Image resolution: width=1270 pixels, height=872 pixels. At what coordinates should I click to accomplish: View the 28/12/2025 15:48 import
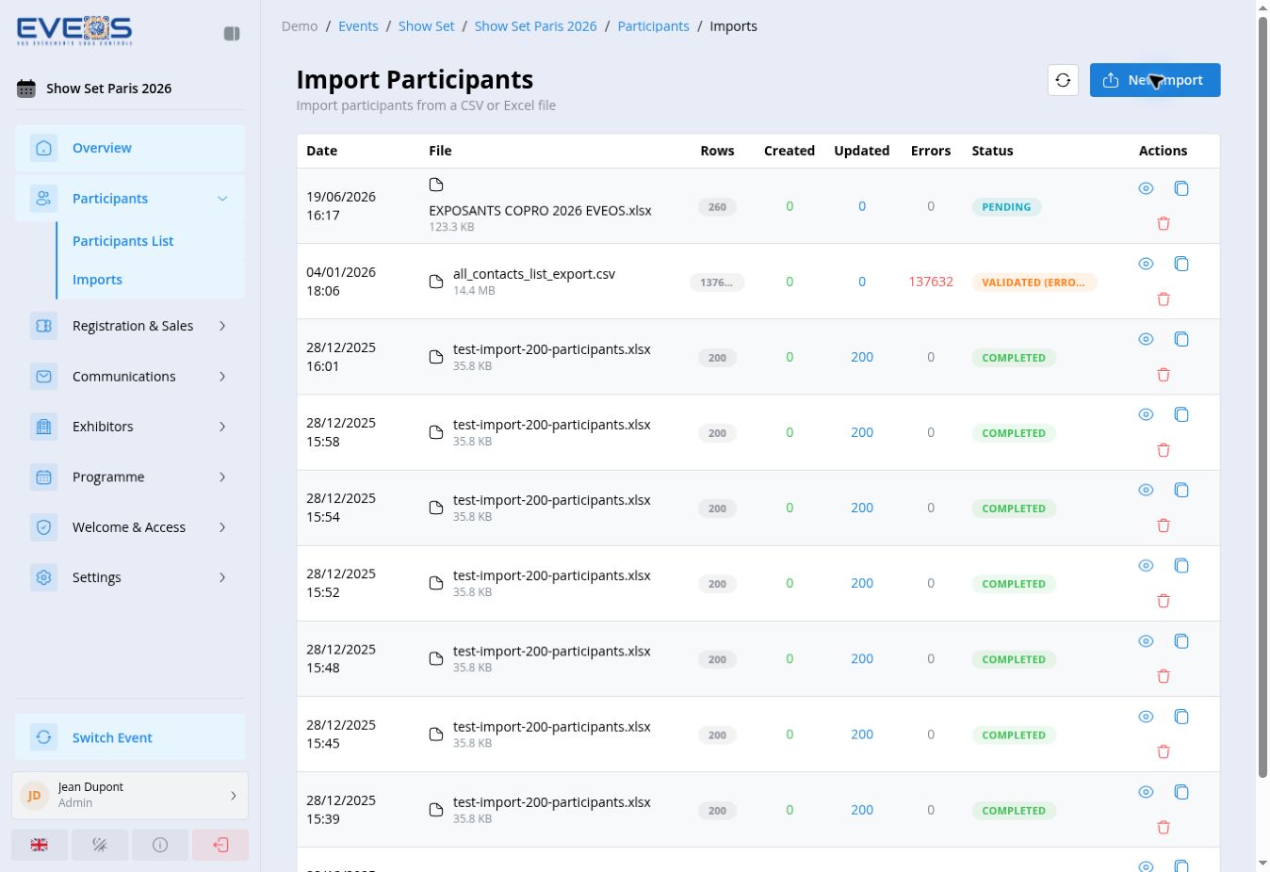click(1146, 641)
